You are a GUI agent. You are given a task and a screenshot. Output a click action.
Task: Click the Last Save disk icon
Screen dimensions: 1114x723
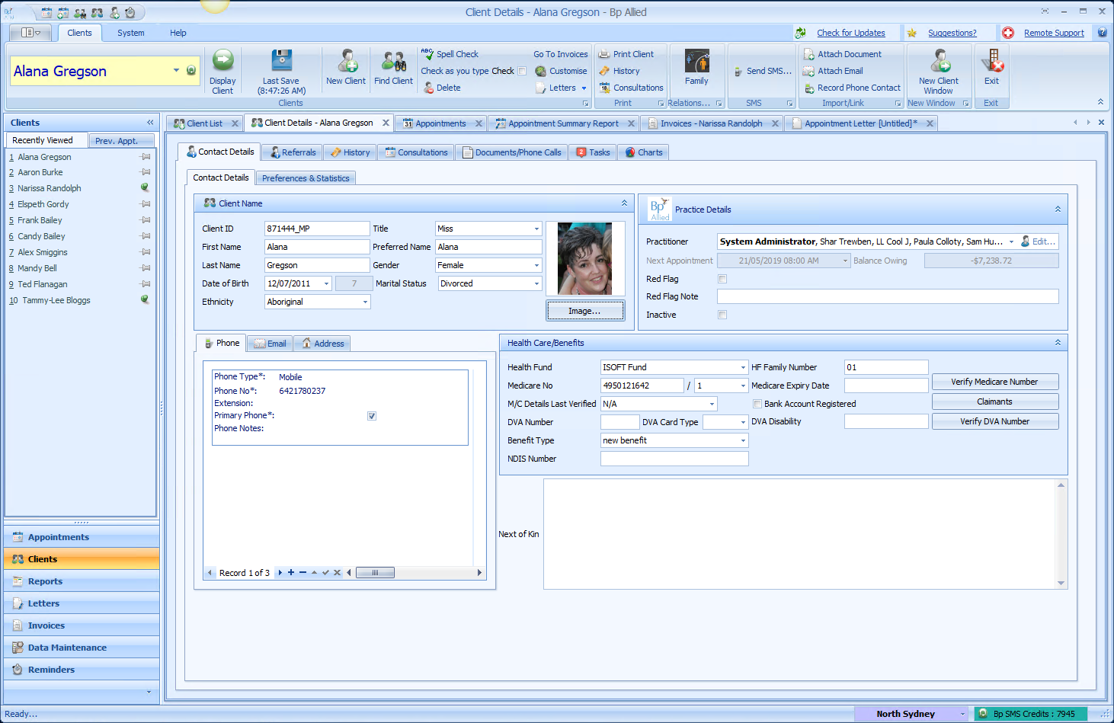pos(281,61)
